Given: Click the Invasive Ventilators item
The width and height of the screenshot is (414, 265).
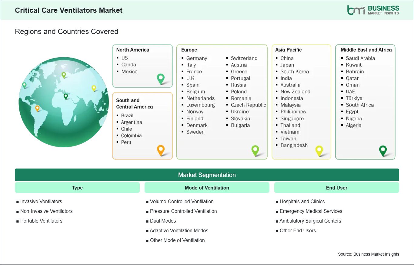Looking at the screenshot, I should (x=41, y=201).
